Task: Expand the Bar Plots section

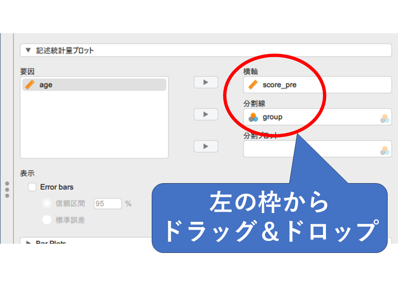Action: pyautogui.click(x=28, y=243)
